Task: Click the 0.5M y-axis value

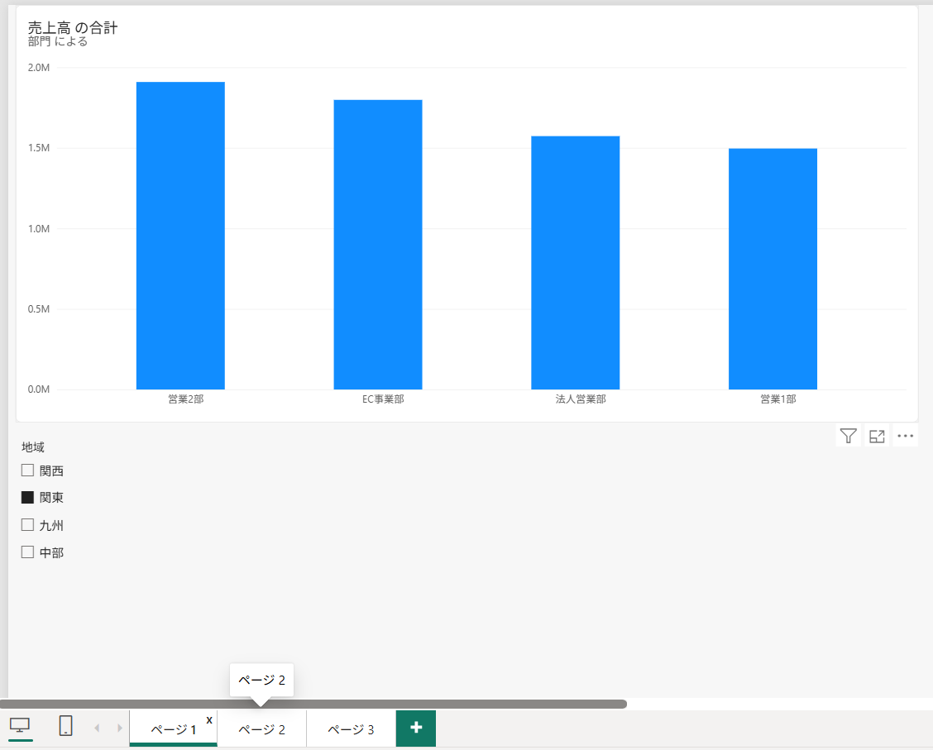Action: [39, 309]
